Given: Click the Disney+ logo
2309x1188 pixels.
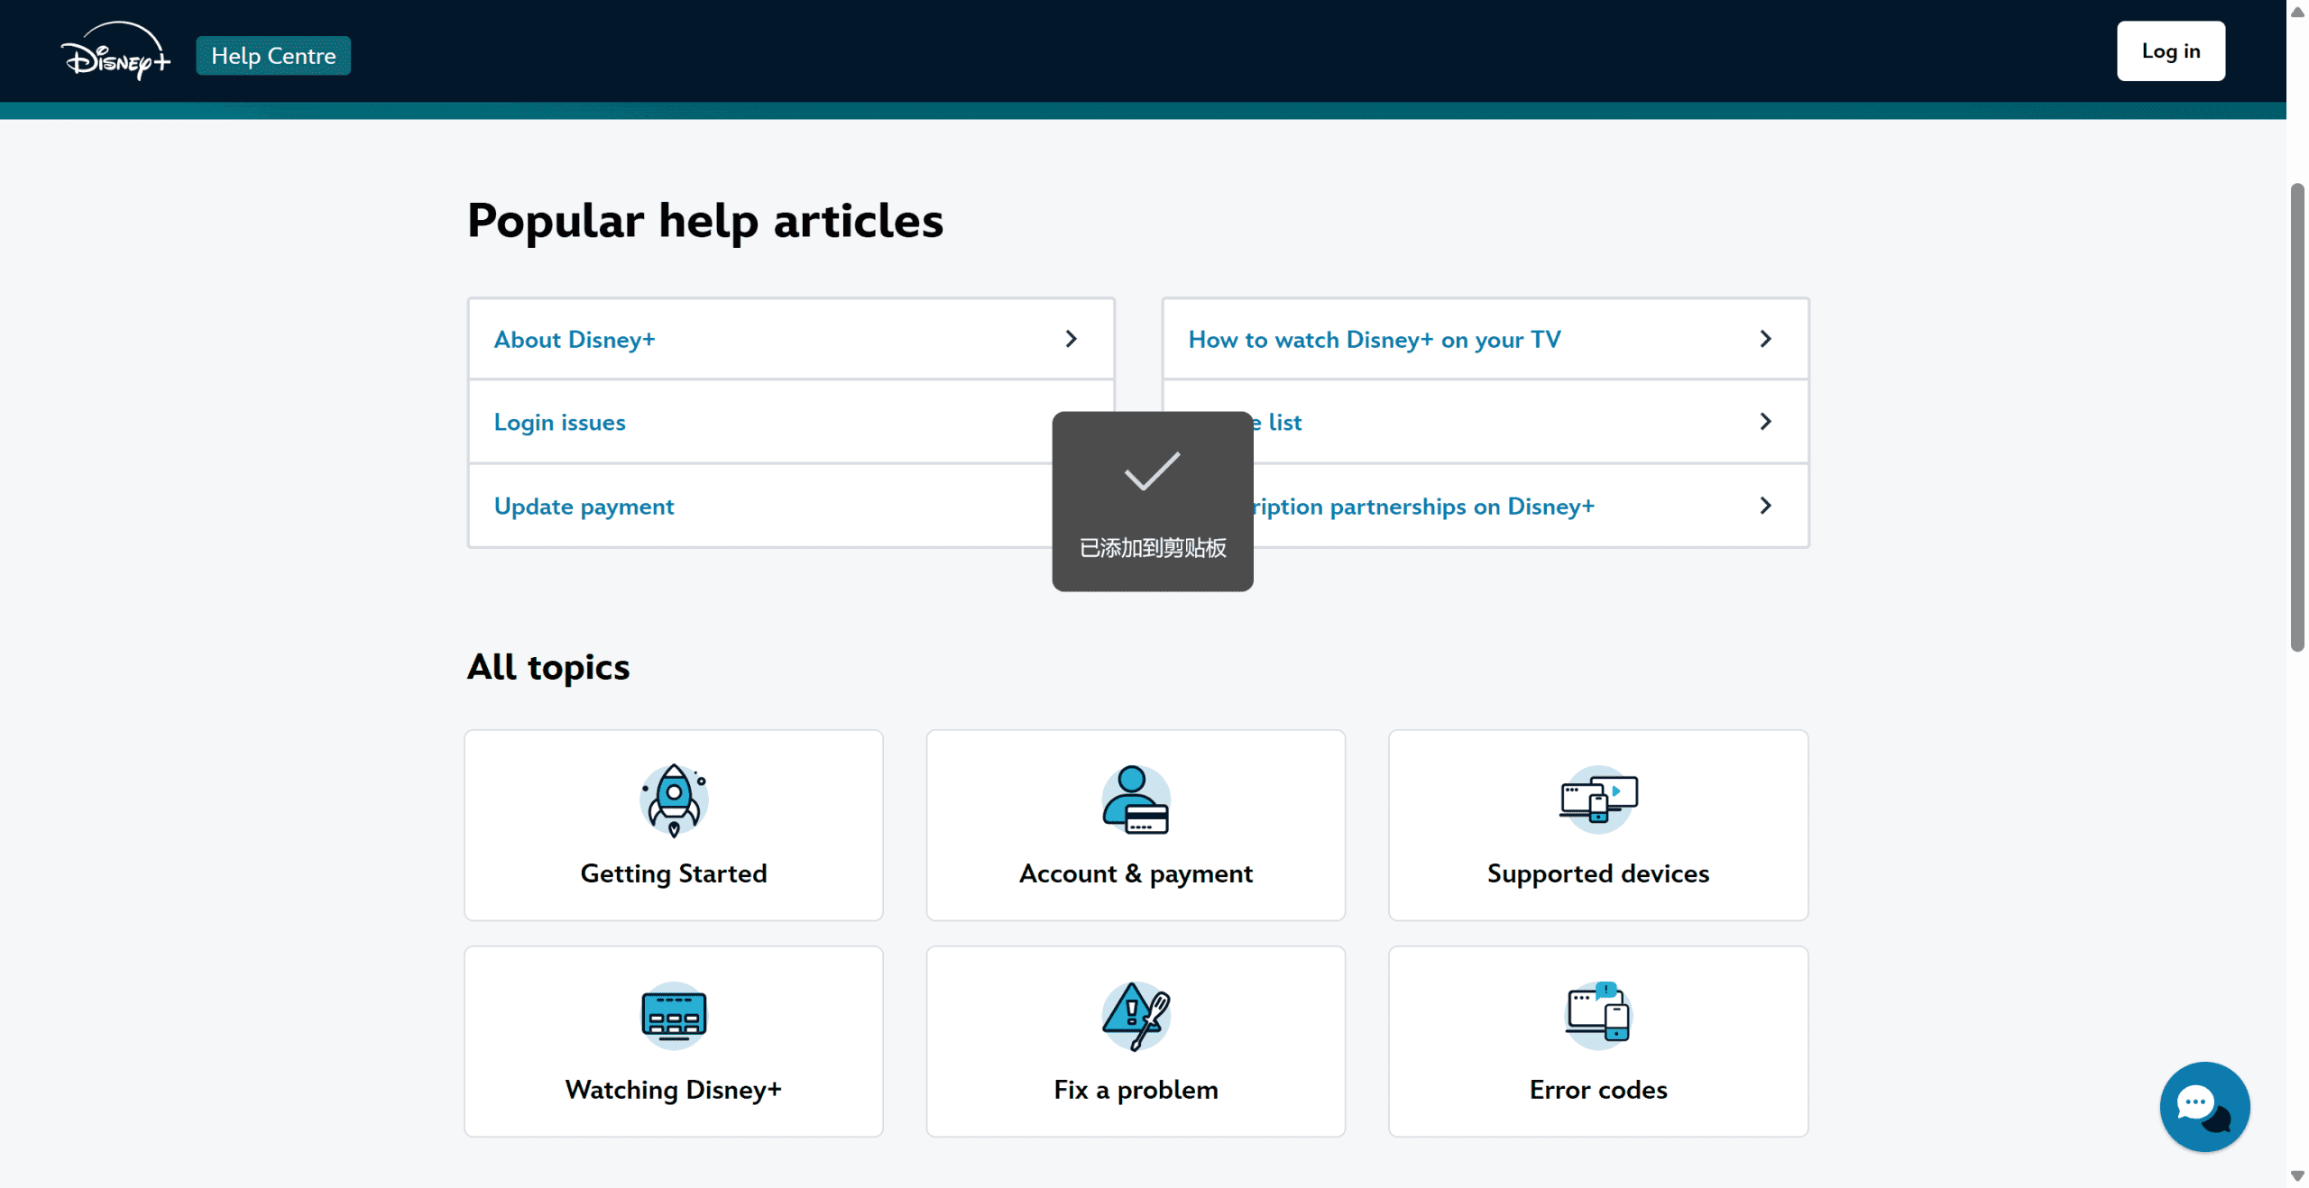Looking at the screenshot, I should pos(115,52).
